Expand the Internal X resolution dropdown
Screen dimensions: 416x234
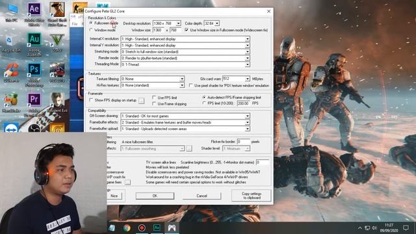247,39
